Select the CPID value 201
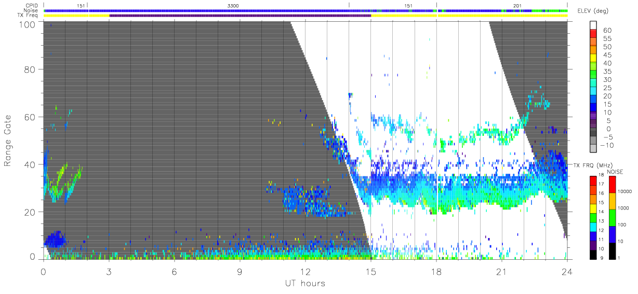Image resolution: width=638 pixels, height=294 pixels. click(x=517, y=6)
